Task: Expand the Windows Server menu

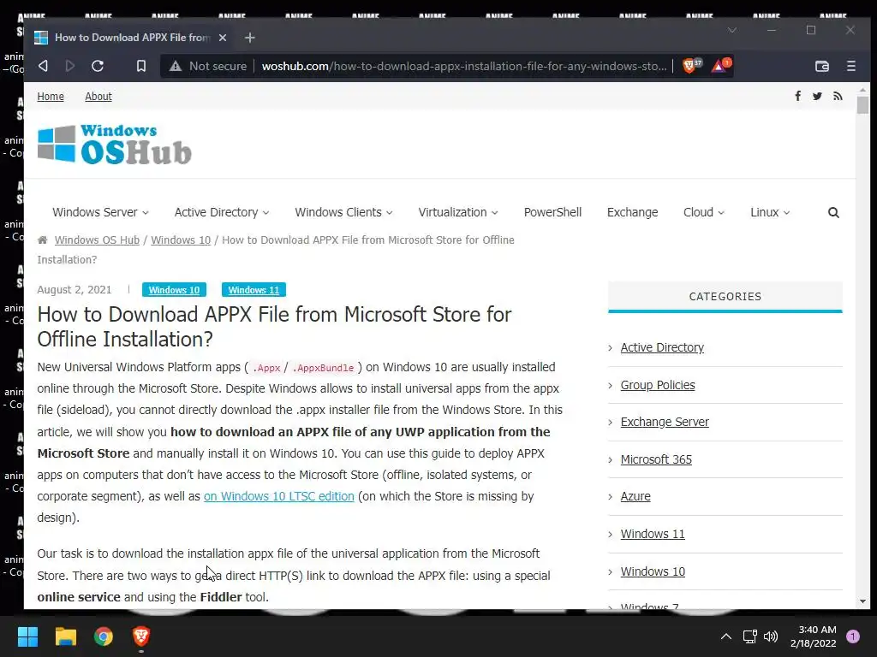Action: coord(101,212)
